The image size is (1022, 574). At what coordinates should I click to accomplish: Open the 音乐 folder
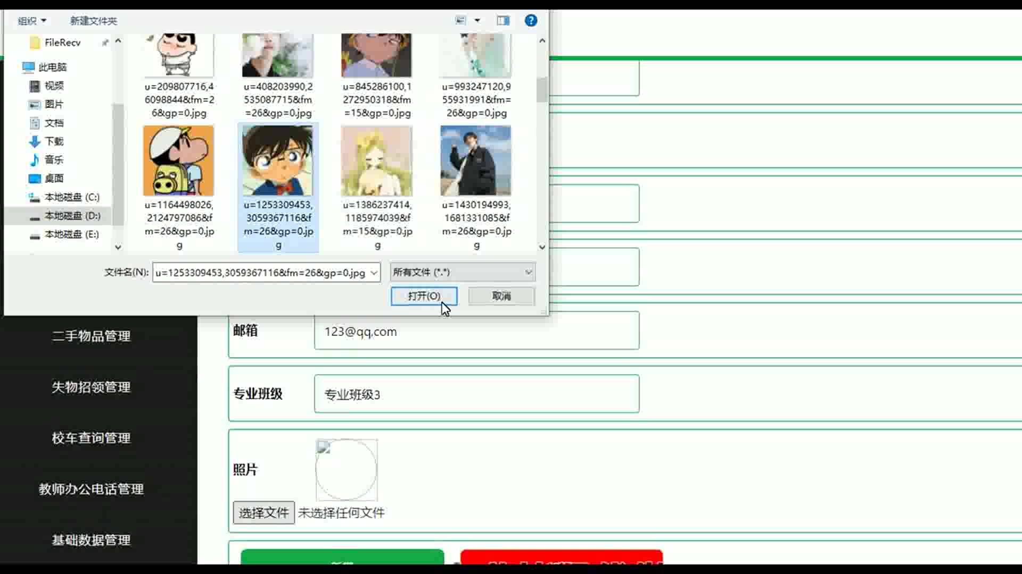pos(54,160)
